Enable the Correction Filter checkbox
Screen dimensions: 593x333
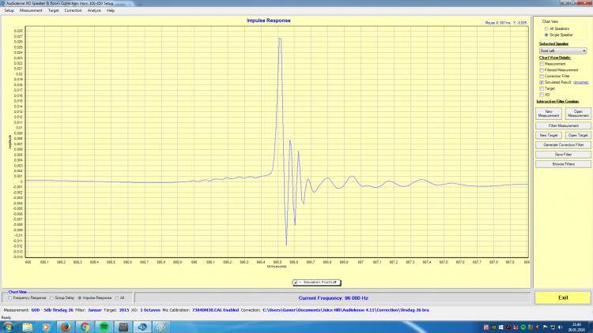[542, 77]
